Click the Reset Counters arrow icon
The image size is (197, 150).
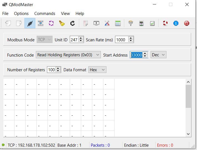73,23
